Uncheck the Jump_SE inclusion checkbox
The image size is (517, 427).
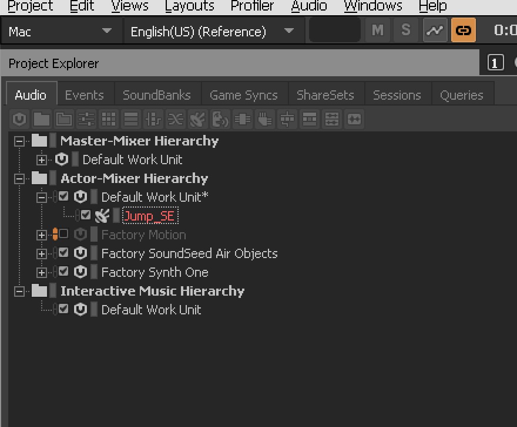pos(86,215)
